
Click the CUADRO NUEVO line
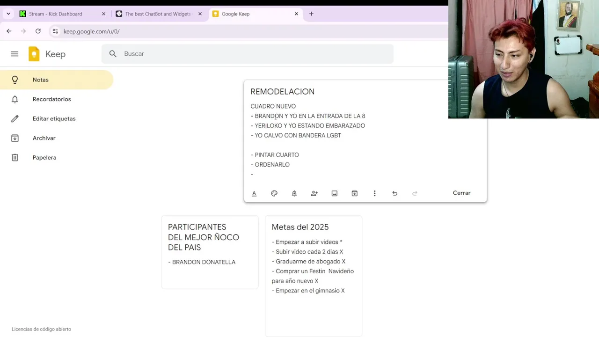click(x=273, y=106)
